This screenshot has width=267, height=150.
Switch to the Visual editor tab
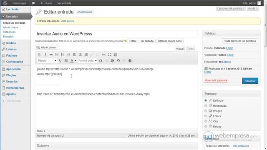(180, 49)
